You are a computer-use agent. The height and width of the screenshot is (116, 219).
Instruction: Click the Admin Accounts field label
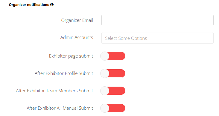pyautogui.click(x=77, y=37)
